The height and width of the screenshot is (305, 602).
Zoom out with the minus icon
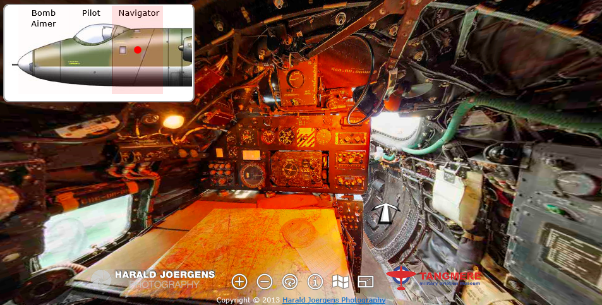pyautogui.click(x=265, y=282)
